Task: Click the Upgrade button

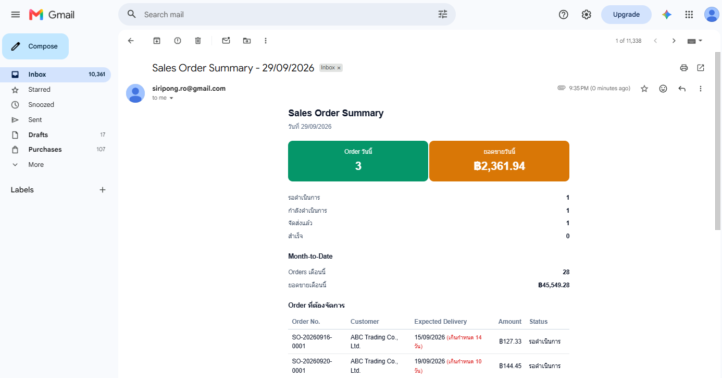Action: click(626, 15)
